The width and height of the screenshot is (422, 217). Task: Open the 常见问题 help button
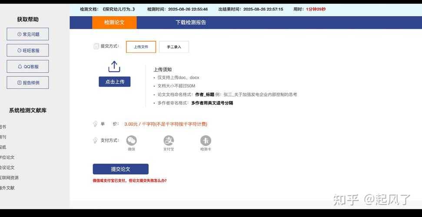tap(28, 34)
